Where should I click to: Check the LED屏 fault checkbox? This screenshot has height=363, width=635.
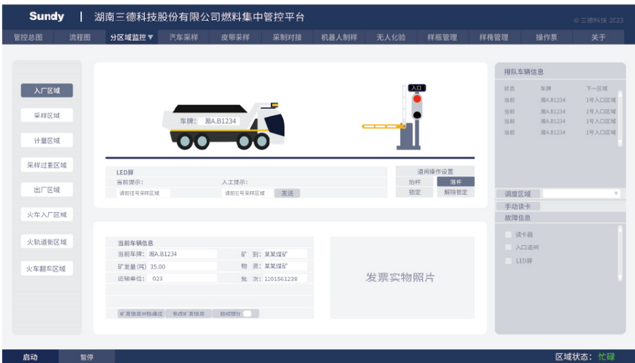point(508,261)
